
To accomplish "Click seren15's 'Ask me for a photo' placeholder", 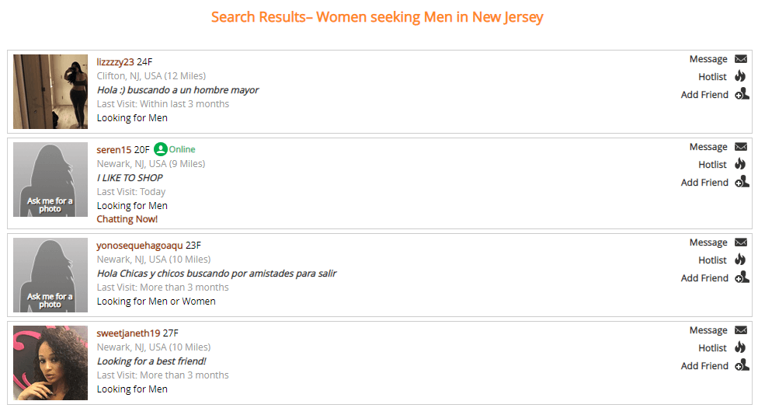I will click(50, 180).
